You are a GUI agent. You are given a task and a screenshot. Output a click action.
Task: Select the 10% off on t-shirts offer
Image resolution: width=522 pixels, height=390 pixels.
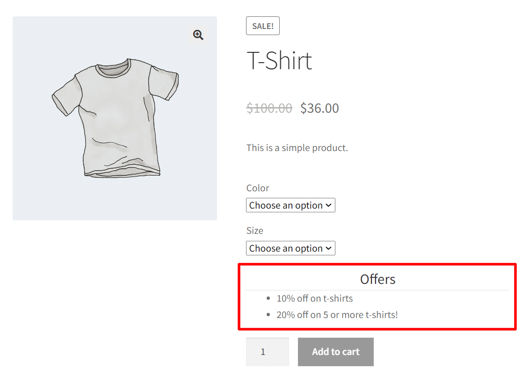(x=314, y=298)
